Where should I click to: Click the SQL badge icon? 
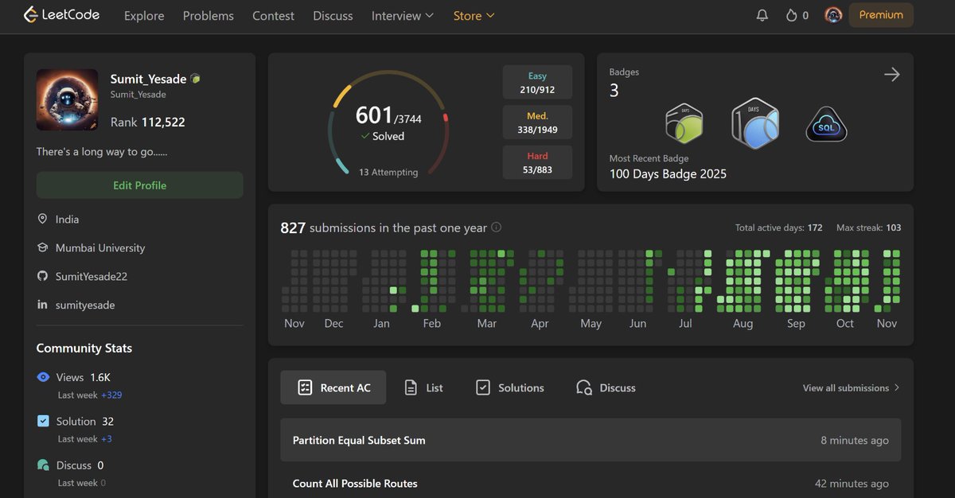click(826, 124)
